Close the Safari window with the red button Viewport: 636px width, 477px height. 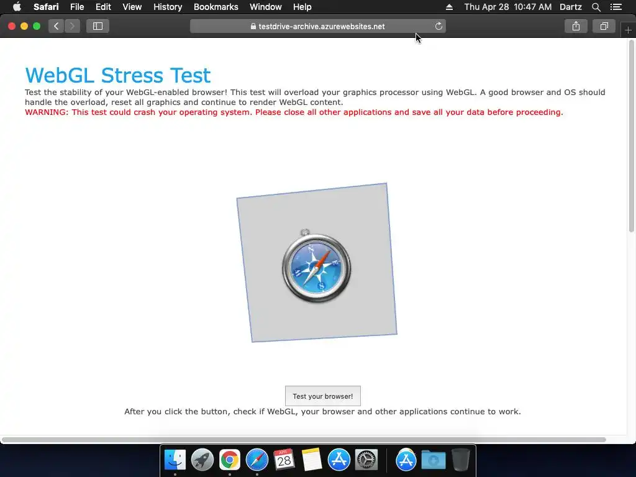pyautogui.click(x=12, y=26)
